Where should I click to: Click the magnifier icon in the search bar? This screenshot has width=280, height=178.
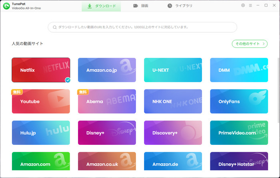click(55, 27)
